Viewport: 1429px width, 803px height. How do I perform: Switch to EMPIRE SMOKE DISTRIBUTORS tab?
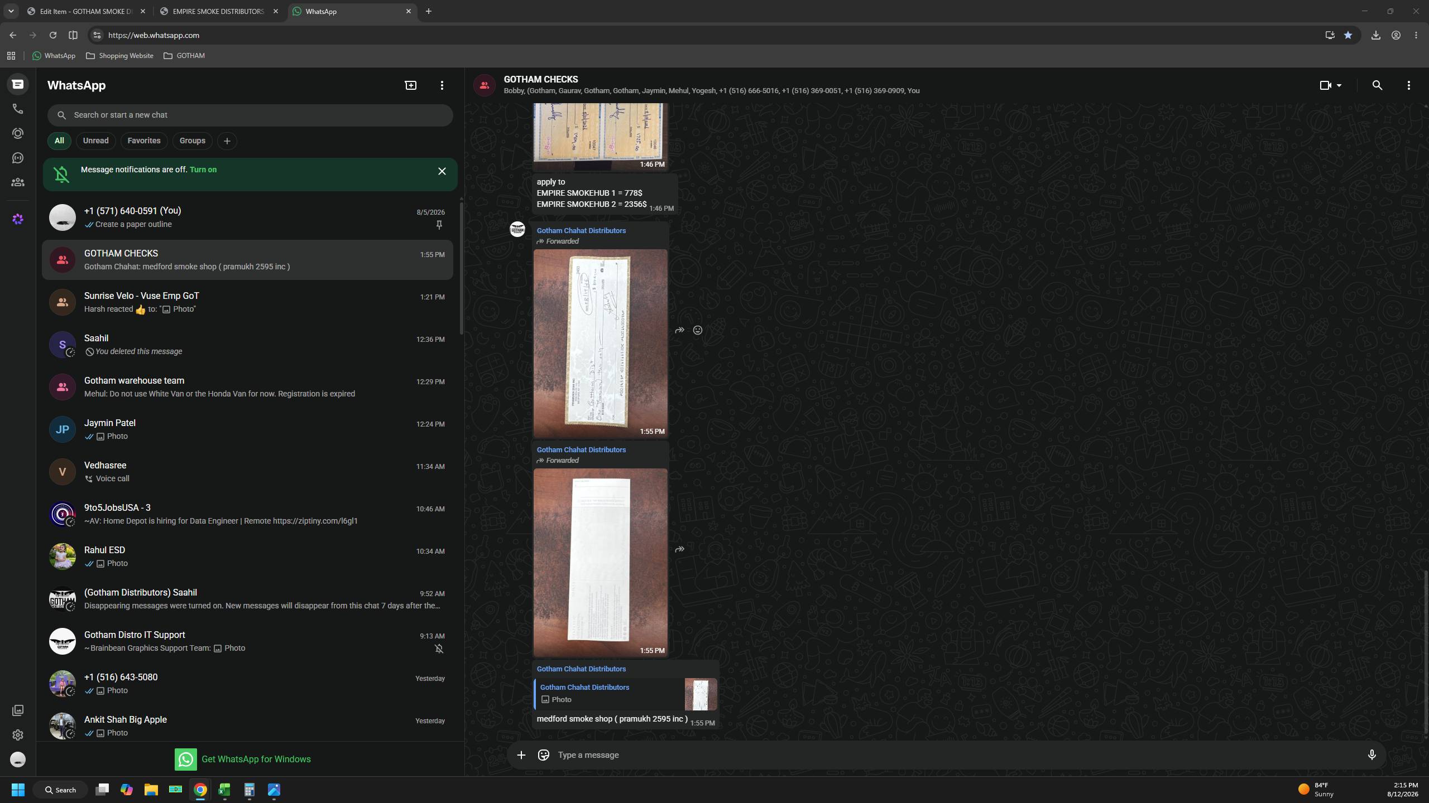(219, 11)
